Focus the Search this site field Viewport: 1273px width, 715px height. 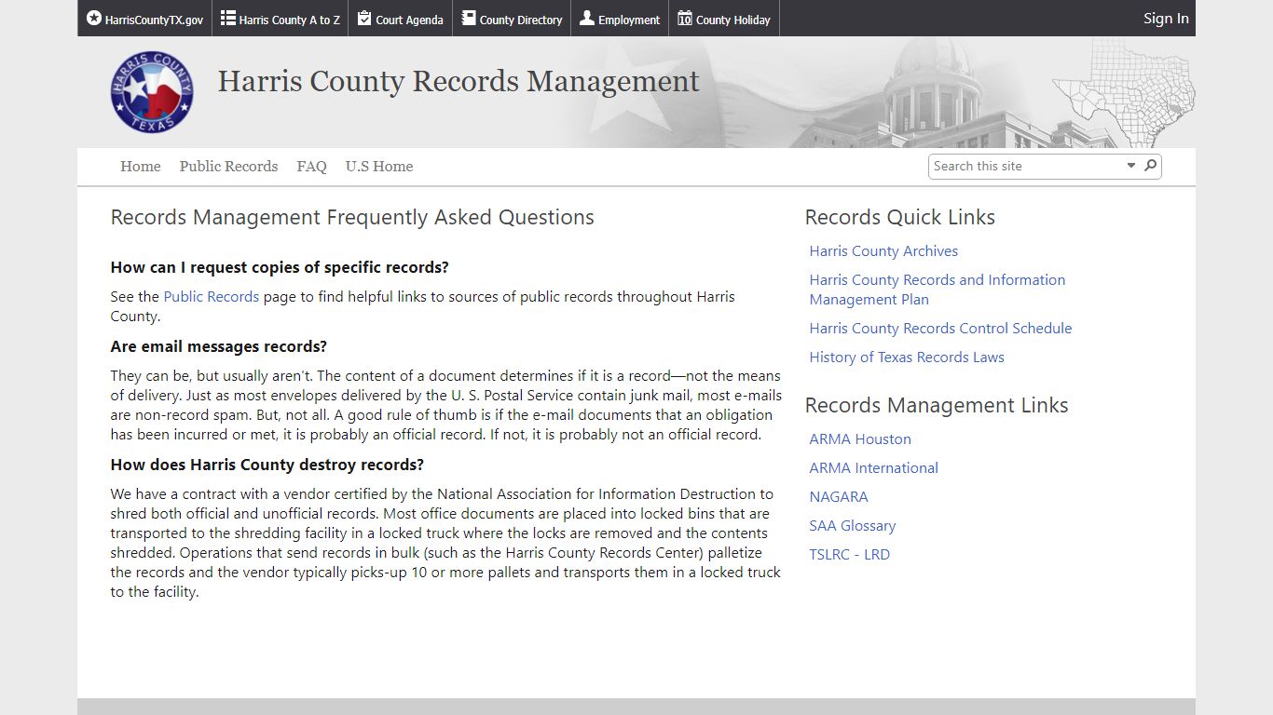point(1027,166)
